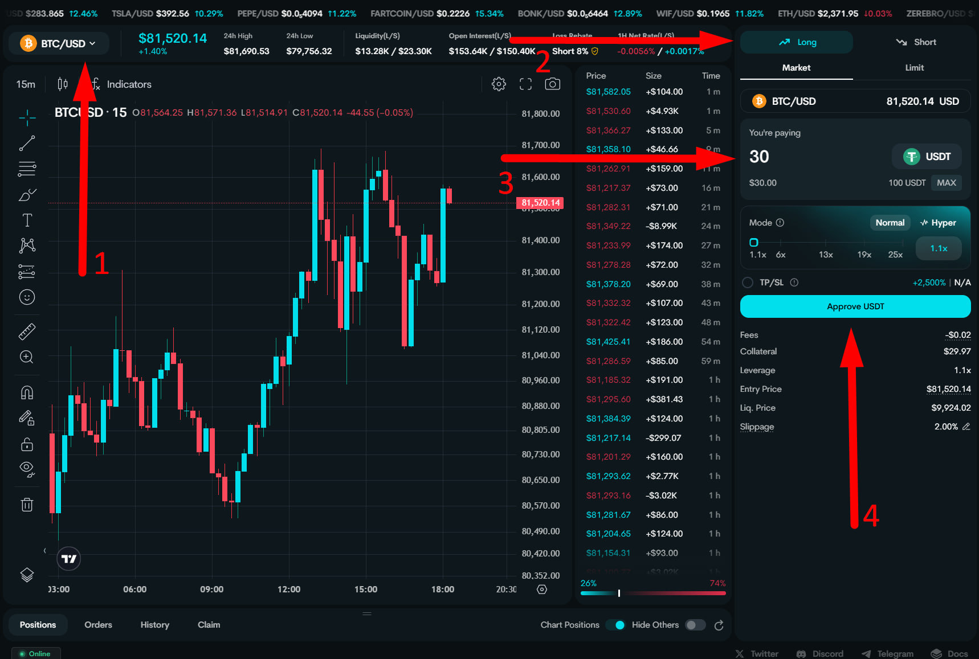Image resolution: width=979 pixels, height=659 pixels.
Task: Open the History tab
Action: pos(154,625)
